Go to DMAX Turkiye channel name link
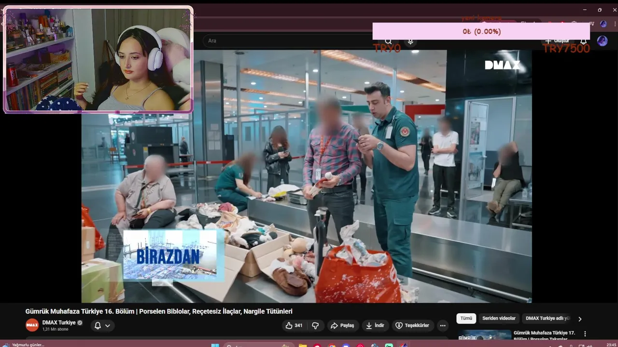This screenshot has width=618, height=347. 59,323
